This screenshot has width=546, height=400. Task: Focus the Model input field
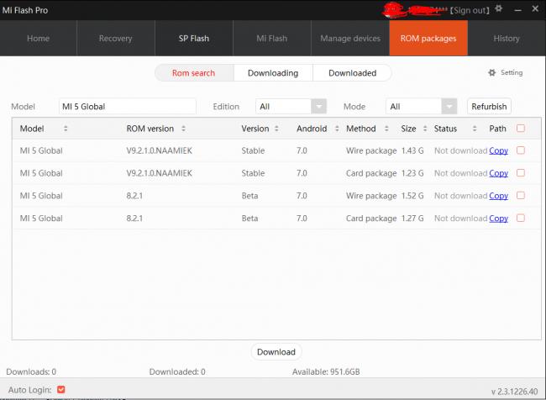(x=128, y=106)
